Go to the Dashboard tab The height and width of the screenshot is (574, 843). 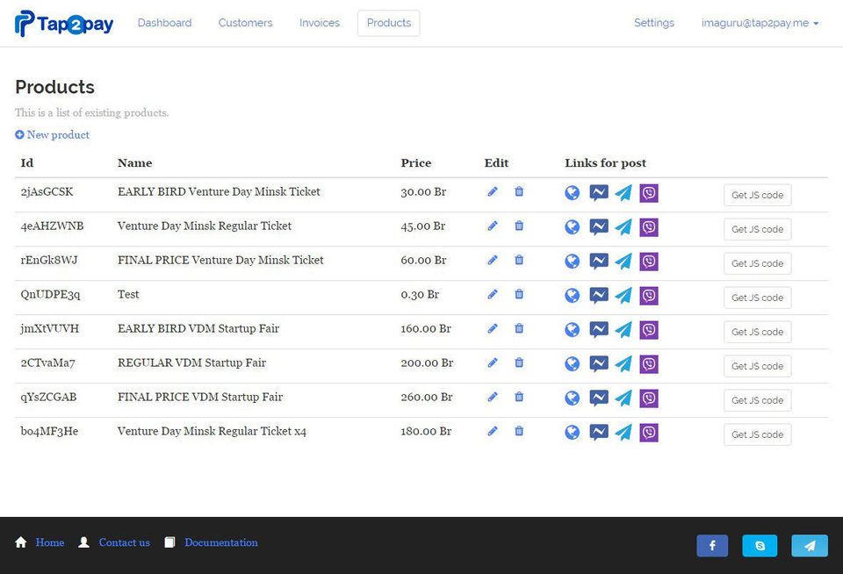click(164, 23)
